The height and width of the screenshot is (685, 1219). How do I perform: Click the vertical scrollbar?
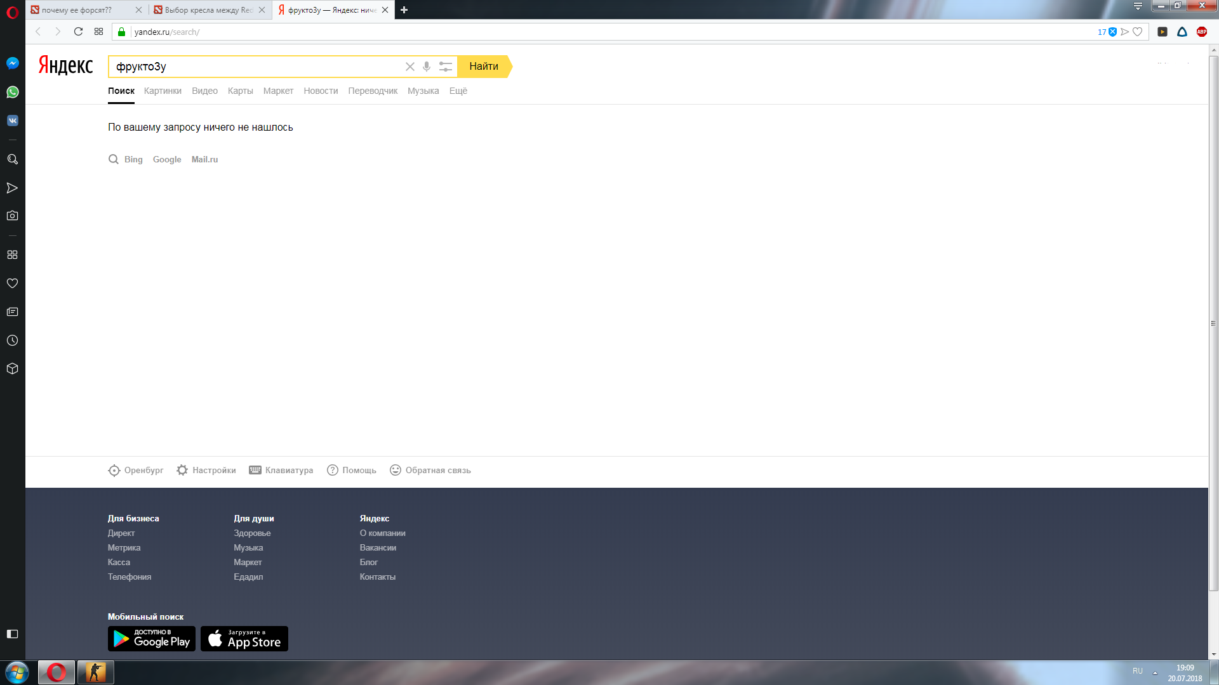[1213, 323]
